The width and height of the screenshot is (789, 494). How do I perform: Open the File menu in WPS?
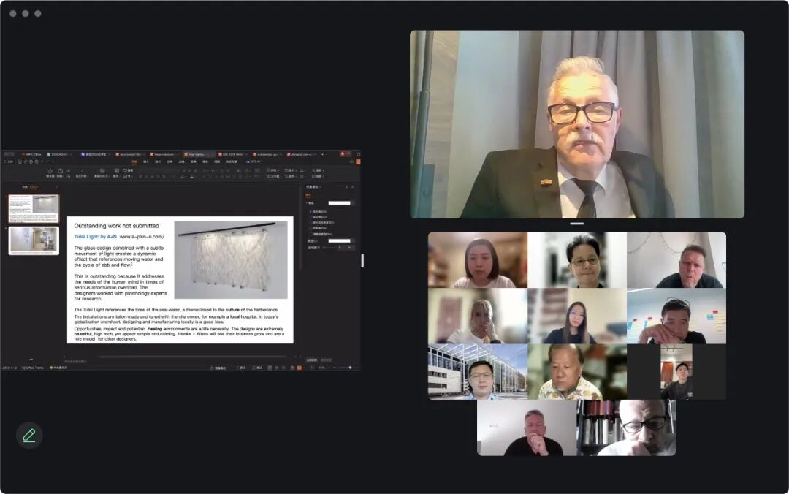[9, 161]
